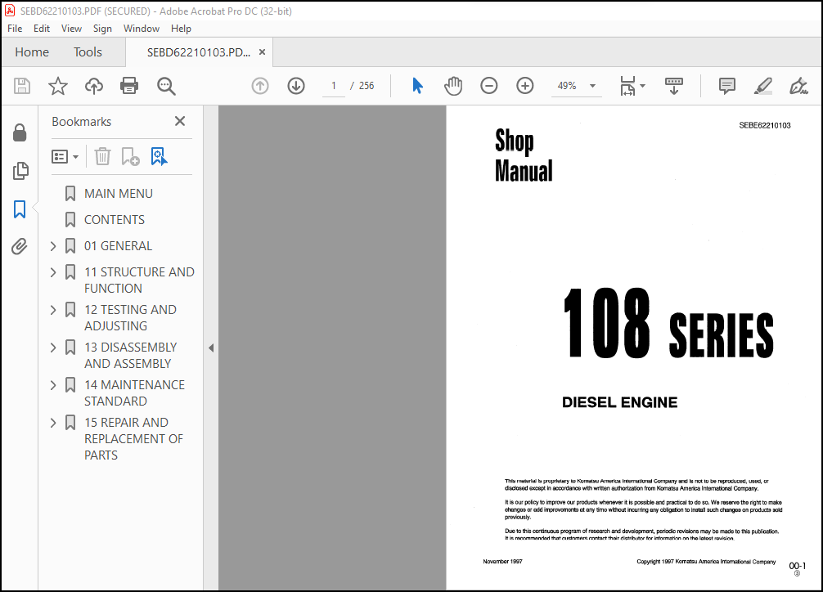Open the zoom level dropdown

(592, 86)
